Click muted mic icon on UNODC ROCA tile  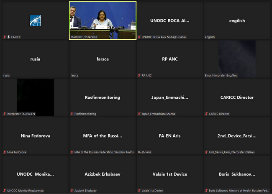point(139,37)
